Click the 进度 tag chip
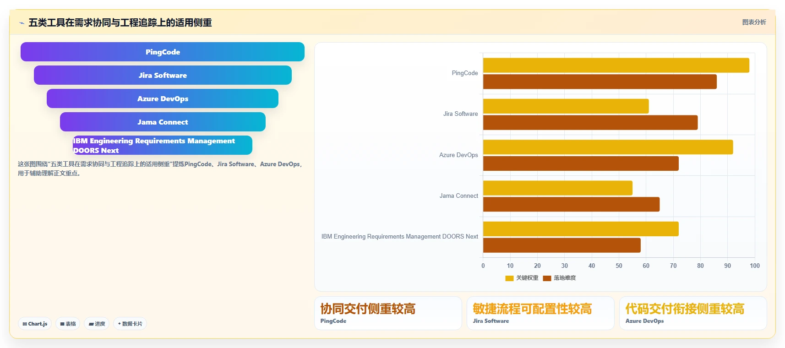Viewport: 785px width, 348px height. tap(97, 324)
